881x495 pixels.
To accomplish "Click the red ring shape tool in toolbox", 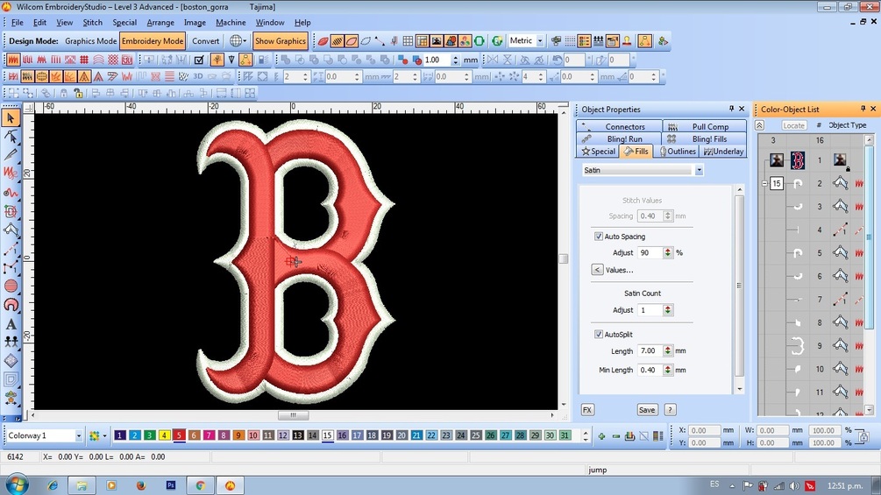I will pos(11,305).
